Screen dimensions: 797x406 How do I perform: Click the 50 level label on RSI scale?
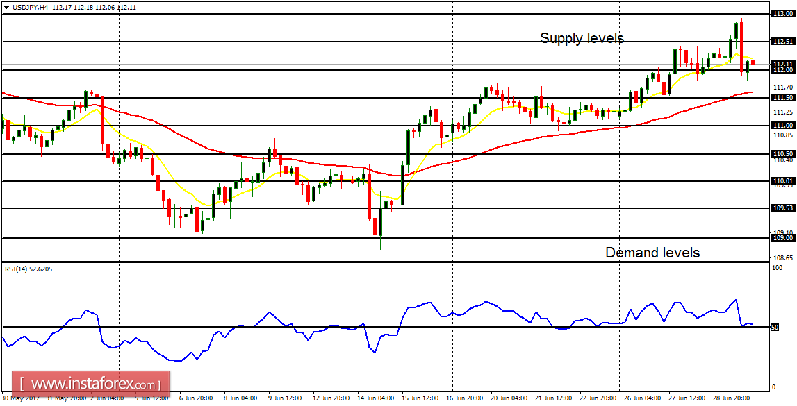coord(775,328)
